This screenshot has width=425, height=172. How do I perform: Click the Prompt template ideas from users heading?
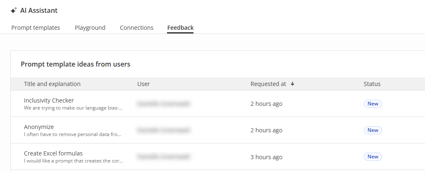click(x=75, y=64)
